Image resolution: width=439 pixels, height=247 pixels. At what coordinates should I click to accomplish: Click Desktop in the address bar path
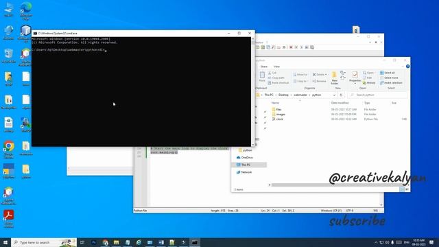283,95
